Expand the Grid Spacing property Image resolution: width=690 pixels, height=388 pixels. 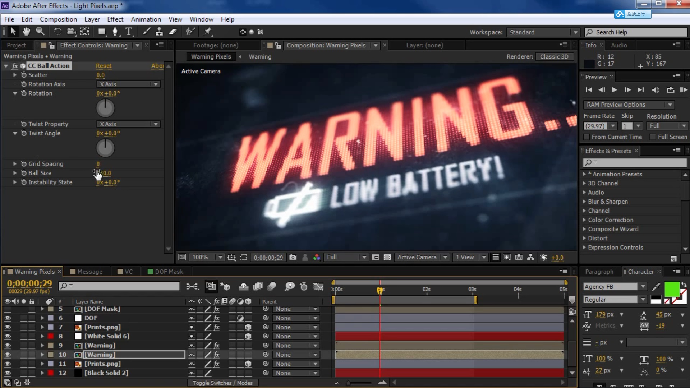(15, 164)
